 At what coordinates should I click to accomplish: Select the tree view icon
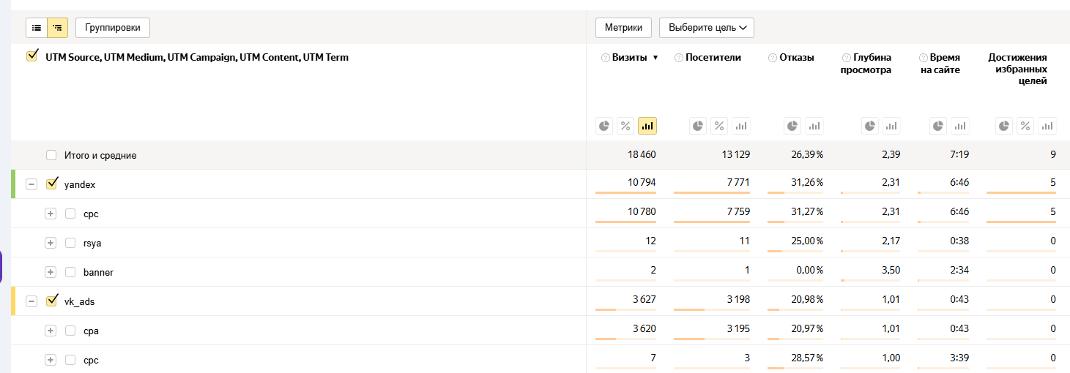[57, 28]
